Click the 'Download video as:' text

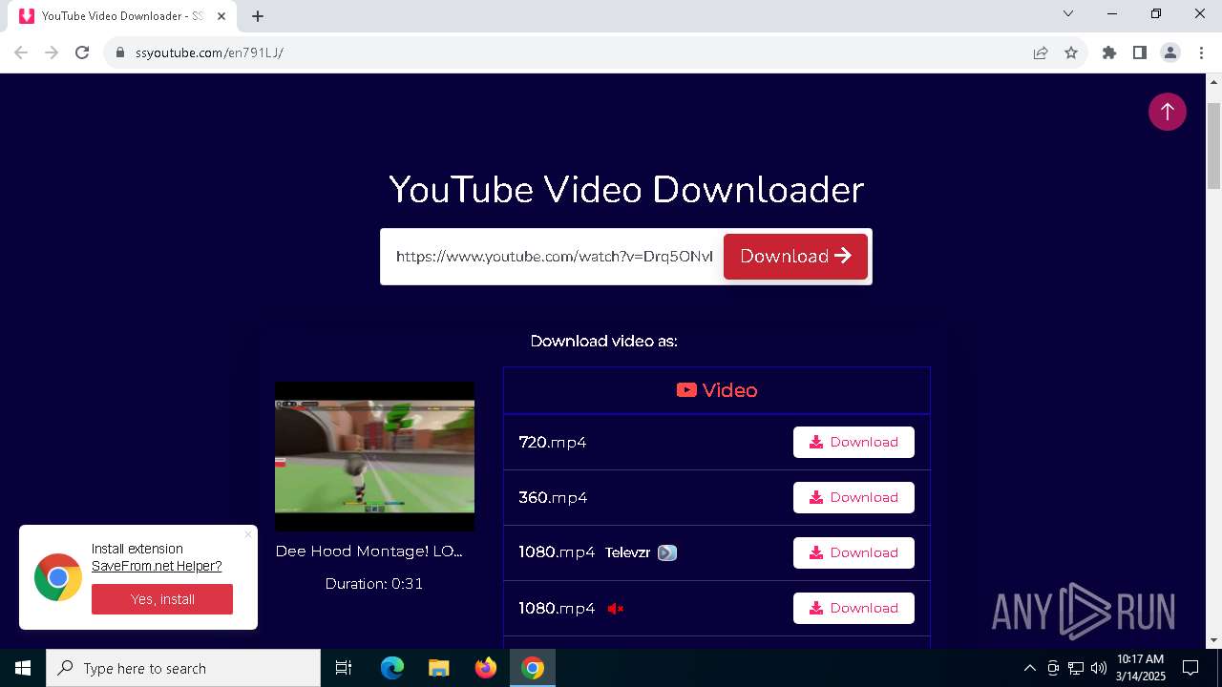click(x=604, y=341)
